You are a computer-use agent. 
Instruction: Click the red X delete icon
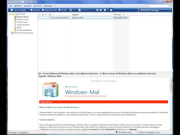(74, 10)
